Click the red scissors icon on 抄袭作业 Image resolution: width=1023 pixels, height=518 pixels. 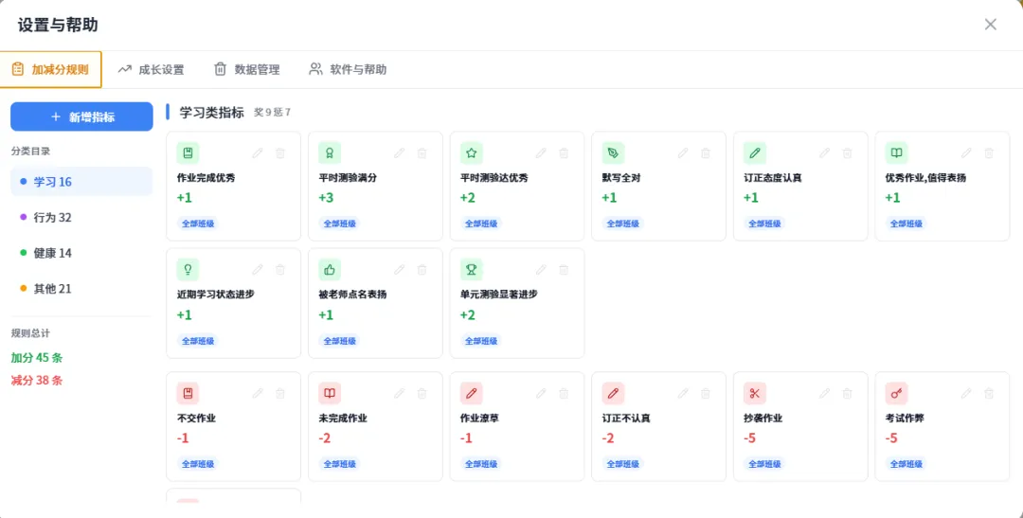[755, 393]
